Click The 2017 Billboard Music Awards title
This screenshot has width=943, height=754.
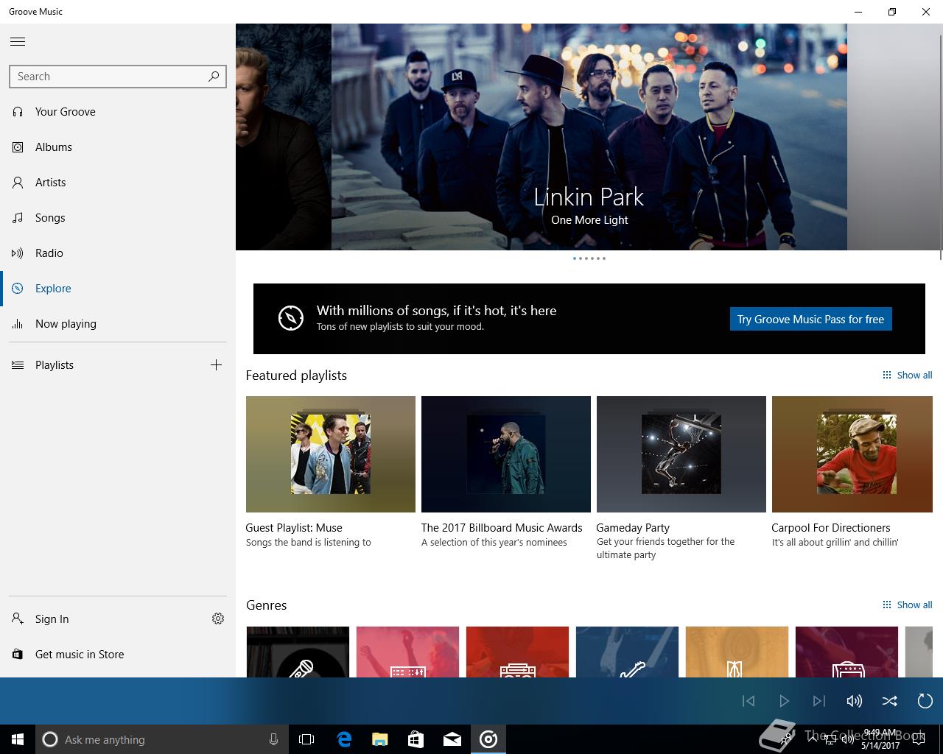pos(502,528)
